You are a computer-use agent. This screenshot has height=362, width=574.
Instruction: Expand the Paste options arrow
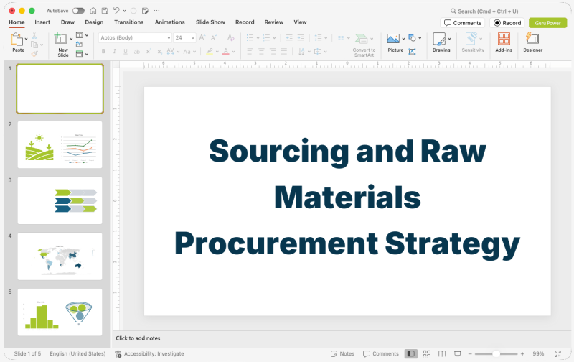click(26, 39)
